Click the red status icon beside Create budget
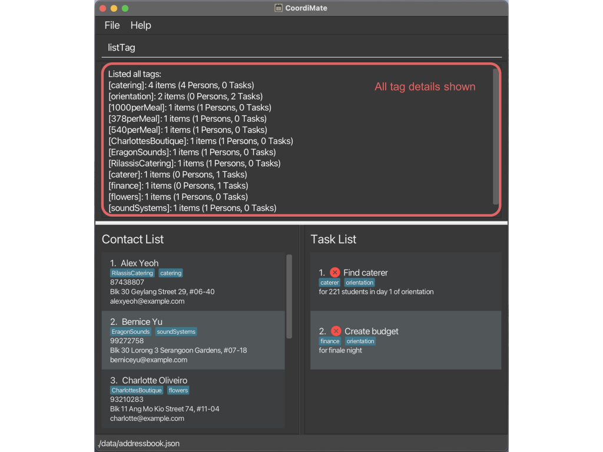 (336, 331)
